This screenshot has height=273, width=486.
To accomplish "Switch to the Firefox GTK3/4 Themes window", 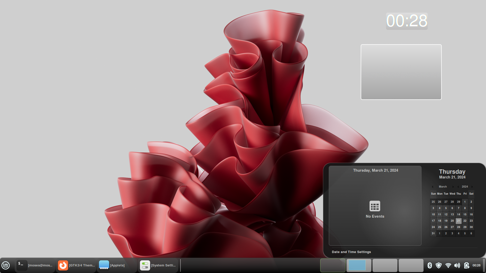I will [x=76, y=265].
